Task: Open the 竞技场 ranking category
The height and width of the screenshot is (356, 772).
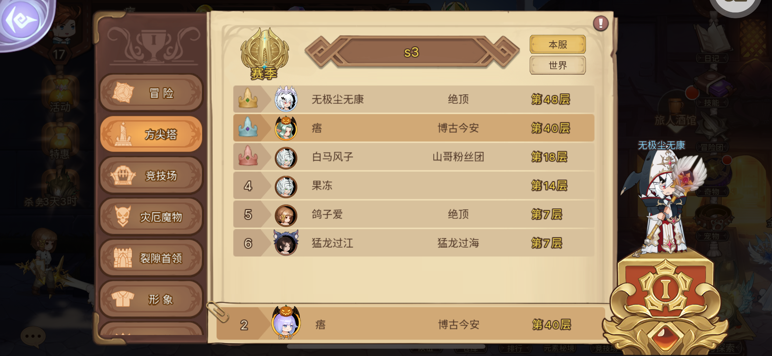Action: point(151,175)
